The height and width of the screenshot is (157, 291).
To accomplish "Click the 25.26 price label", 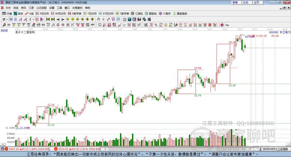I will pos(232,42).
